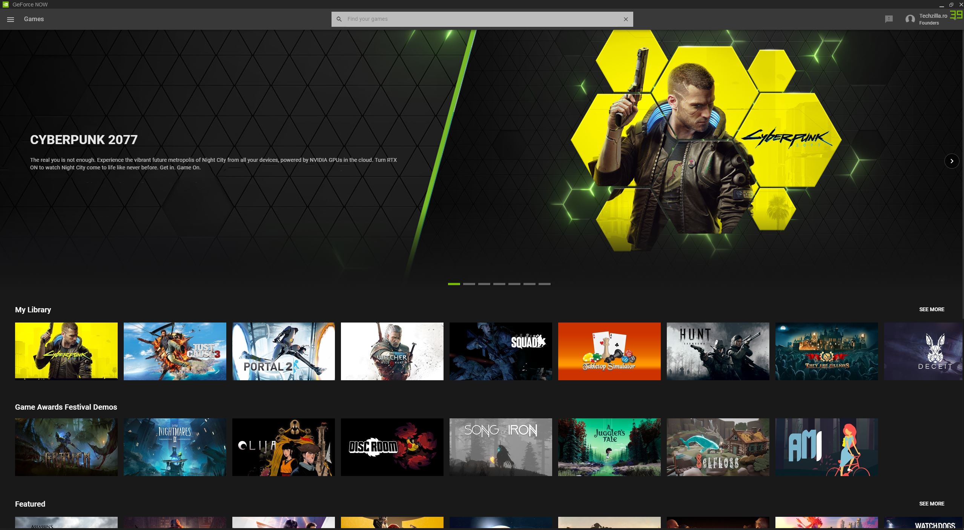Select the first carousel indicator
The image size is (964, 530).
point(454,284)
